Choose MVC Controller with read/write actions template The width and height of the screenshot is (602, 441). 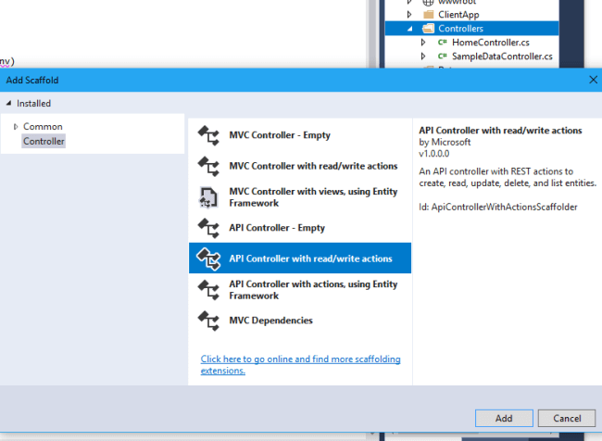300,166
